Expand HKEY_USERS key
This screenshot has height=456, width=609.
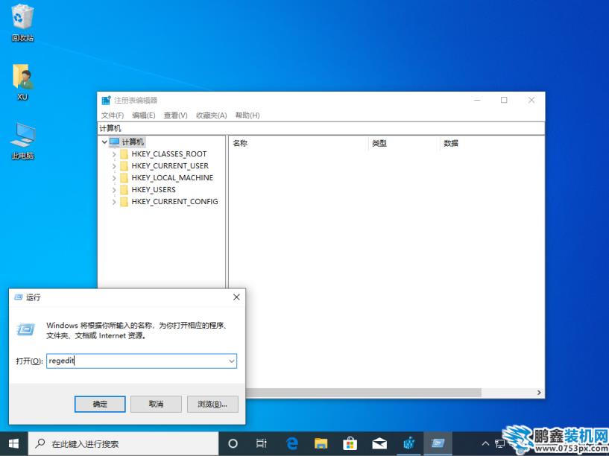coord(114,190)
